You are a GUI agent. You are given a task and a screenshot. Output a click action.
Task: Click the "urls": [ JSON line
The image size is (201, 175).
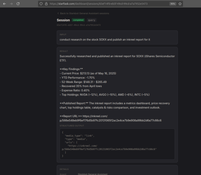click(71, 142)
